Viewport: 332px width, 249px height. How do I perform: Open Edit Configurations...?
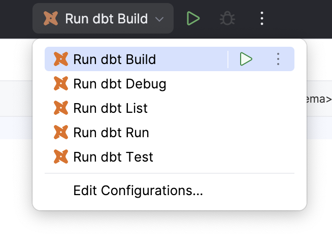click(x=138, y=191)
